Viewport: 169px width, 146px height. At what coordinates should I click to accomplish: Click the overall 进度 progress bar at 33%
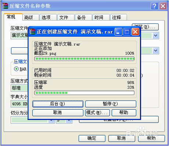[x=84, y=93]
